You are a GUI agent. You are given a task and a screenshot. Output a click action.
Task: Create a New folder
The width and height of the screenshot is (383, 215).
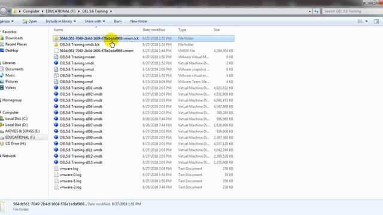[139, 21]
